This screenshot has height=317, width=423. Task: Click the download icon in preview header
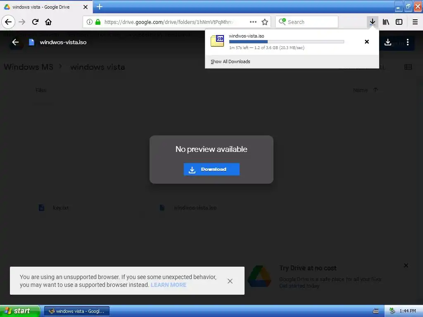387,42
